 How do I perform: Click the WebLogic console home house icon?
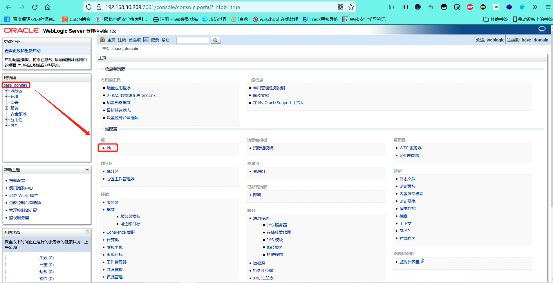(x=102, y=40)
